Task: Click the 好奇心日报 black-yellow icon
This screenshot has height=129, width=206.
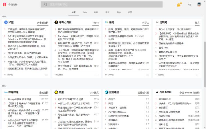Action: coord(56,22)
